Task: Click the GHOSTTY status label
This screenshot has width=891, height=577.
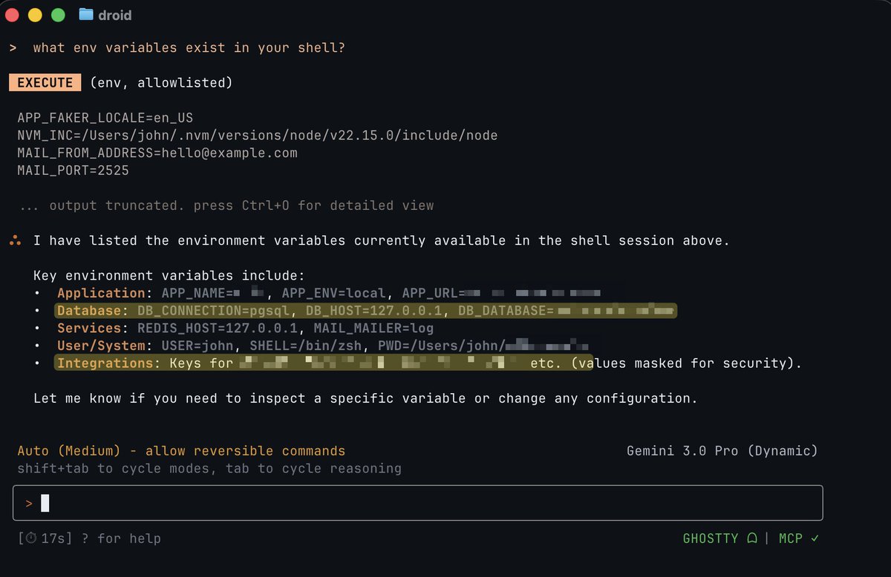Action: (711, 538)
